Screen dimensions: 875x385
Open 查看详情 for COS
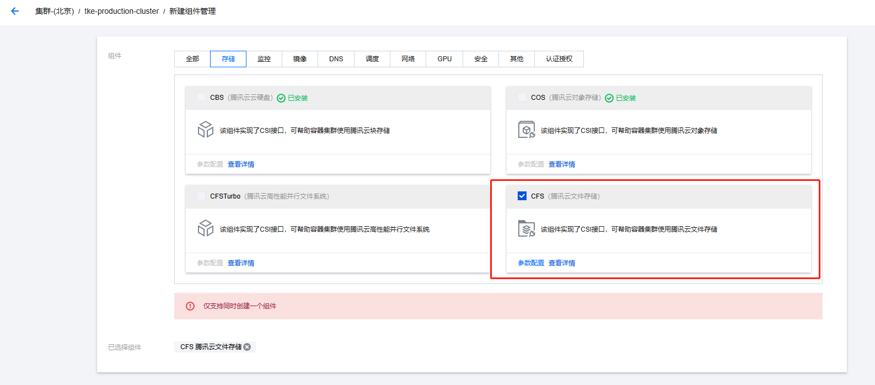point(562,164)
